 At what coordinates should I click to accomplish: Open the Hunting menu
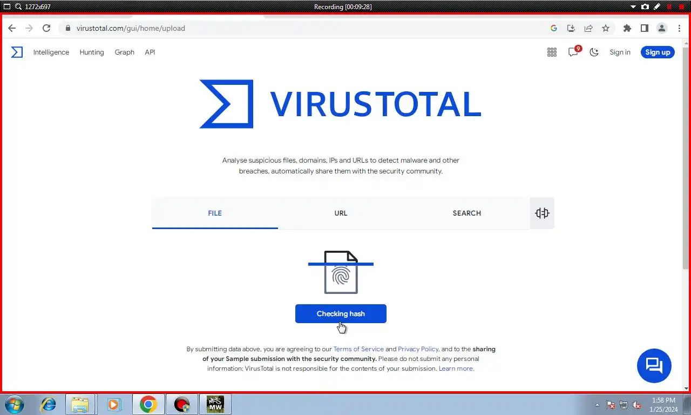click(x=92, y=52)
